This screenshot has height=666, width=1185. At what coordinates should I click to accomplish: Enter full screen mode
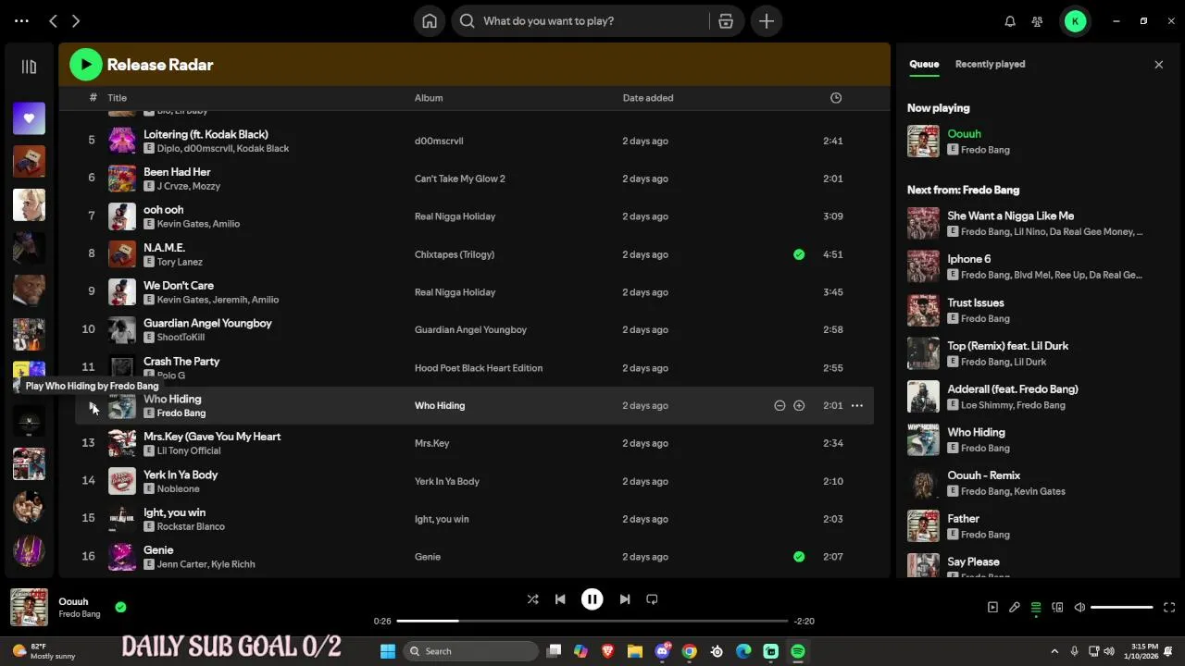[1169, 608]
